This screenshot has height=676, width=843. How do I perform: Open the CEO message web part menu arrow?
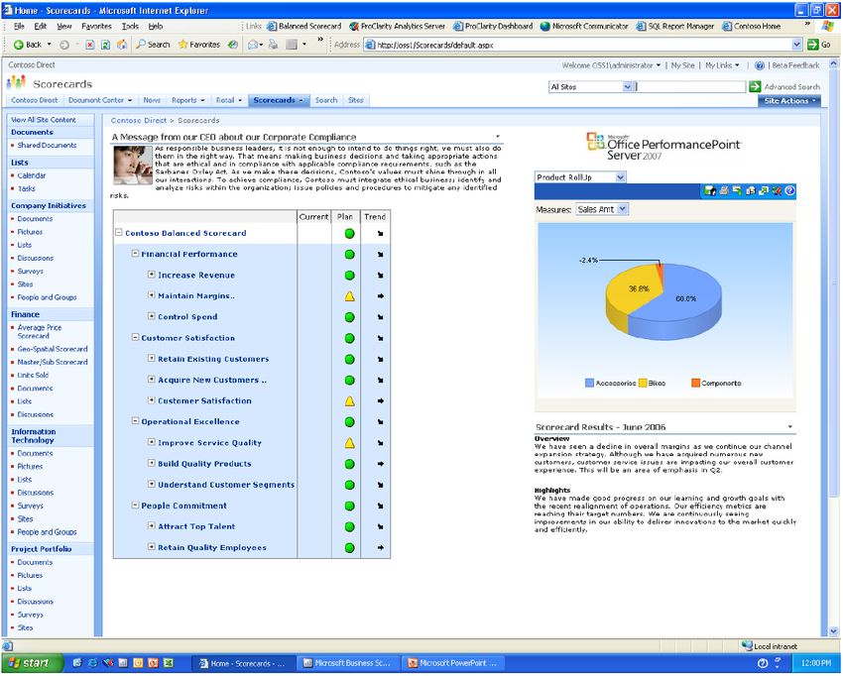(x=498, y=137)
